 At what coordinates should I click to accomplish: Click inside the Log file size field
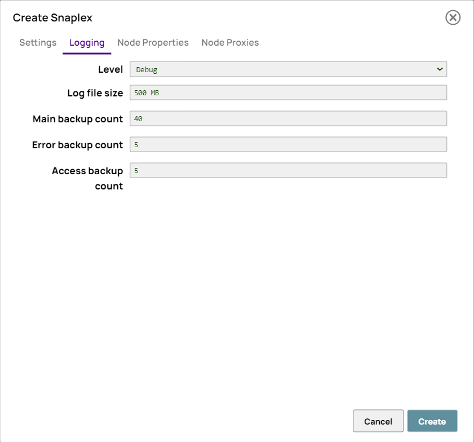289,92
